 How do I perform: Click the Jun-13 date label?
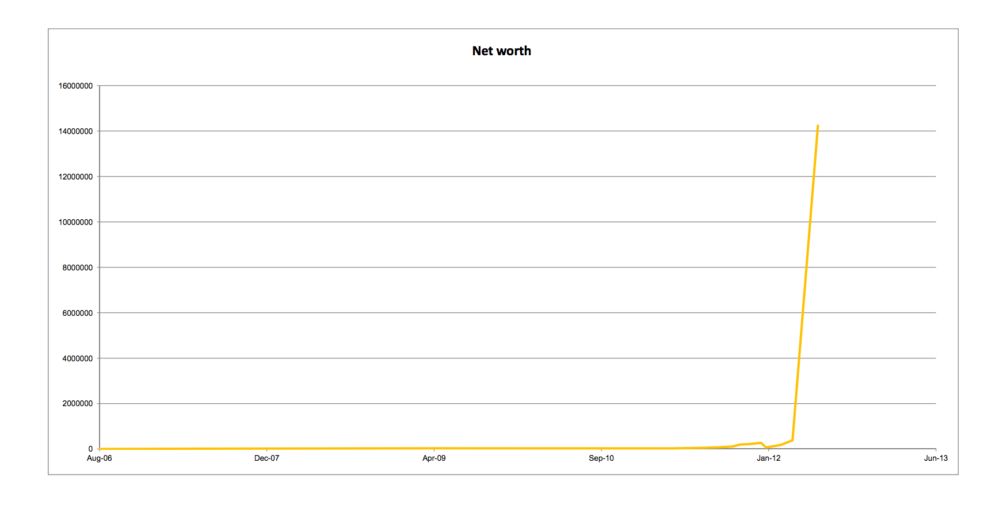click(936, 458)
